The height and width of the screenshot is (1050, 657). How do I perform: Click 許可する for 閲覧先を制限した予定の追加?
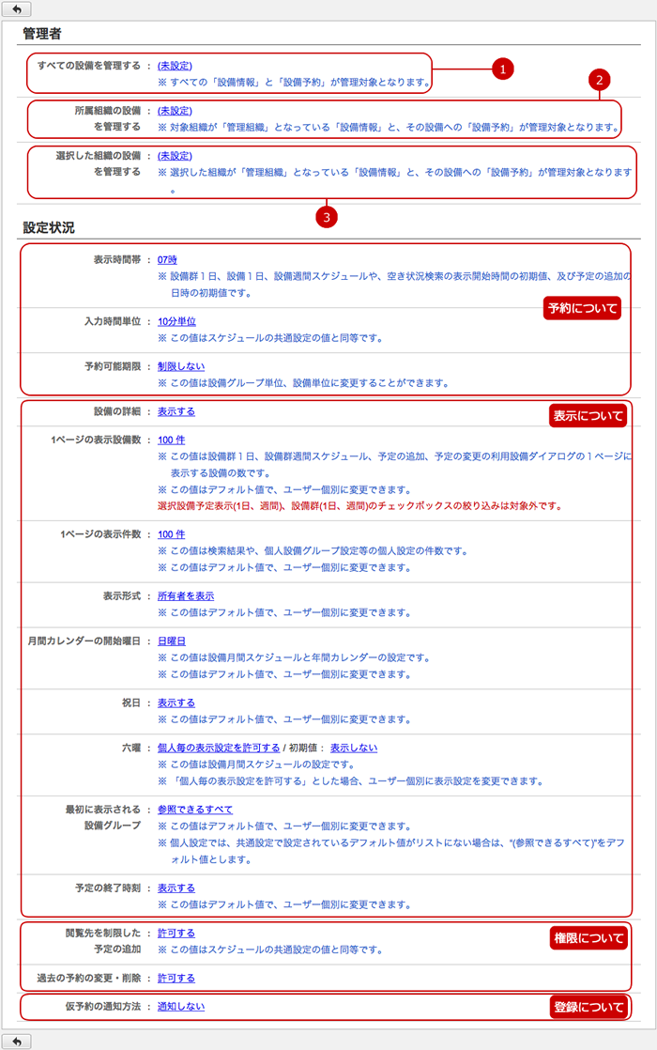[176, 933]
